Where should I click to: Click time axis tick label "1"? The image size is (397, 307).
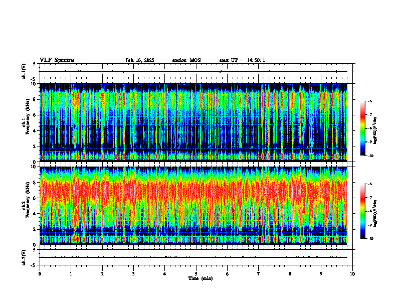[71, 274]
